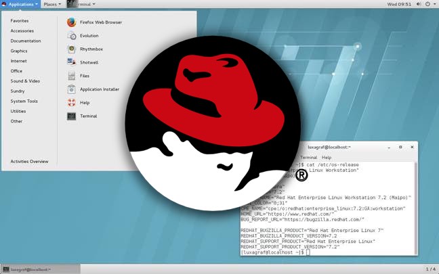Select the Accessories category

pos(22,30)
